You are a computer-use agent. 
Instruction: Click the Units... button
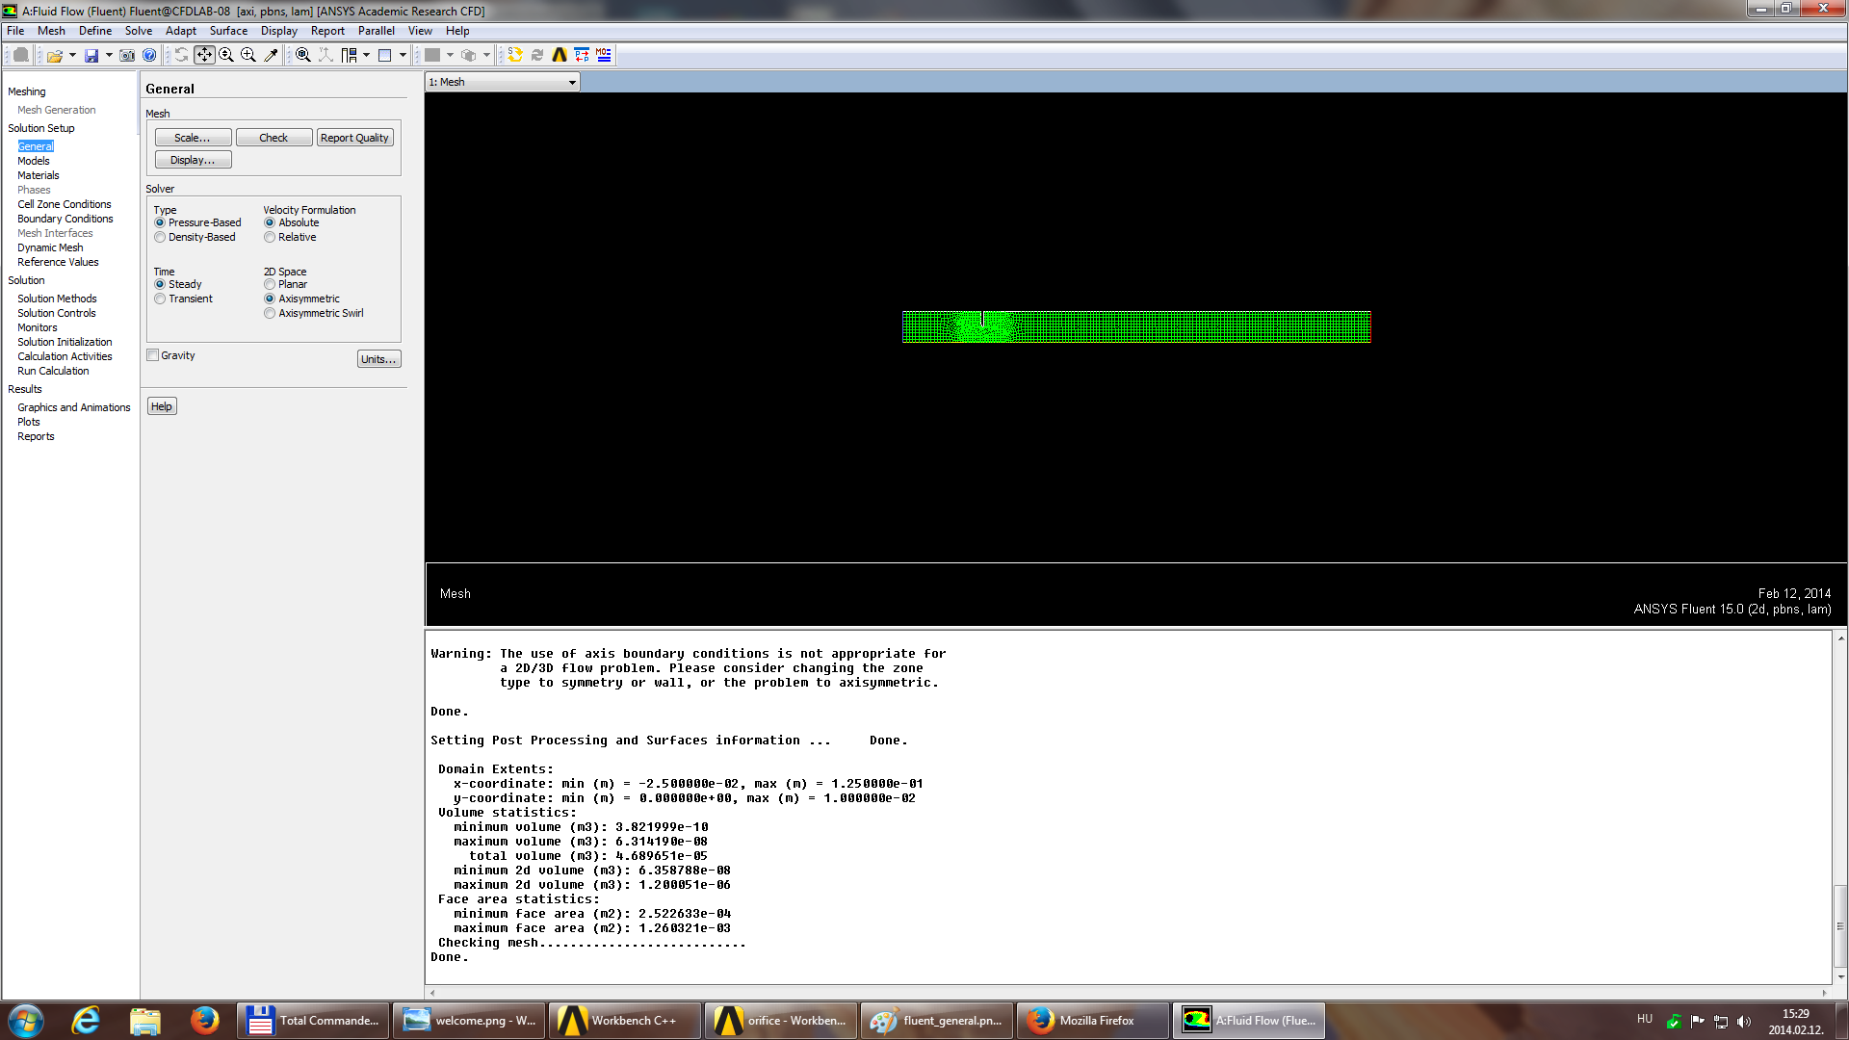[x=378, y=359]
